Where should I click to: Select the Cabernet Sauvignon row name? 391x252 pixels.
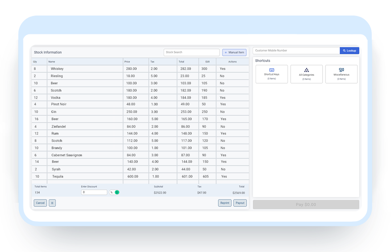67,155
